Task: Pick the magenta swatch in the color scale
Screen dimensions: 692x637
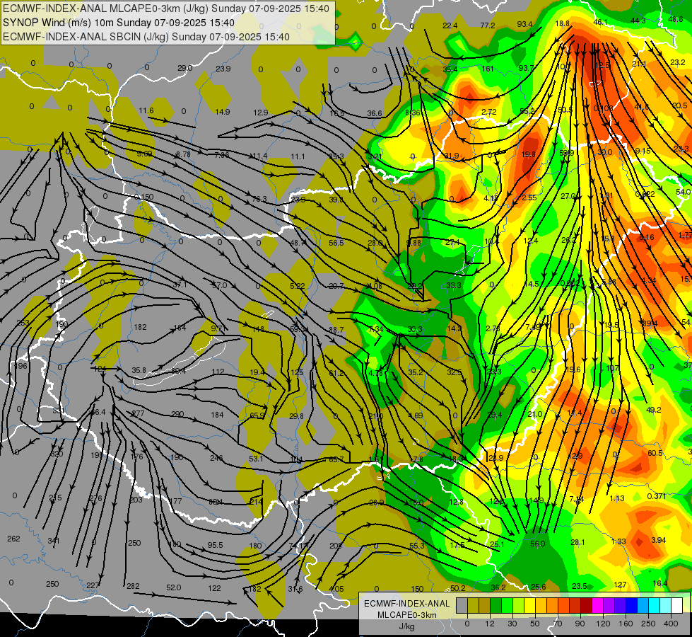Action: click(597, 606)
